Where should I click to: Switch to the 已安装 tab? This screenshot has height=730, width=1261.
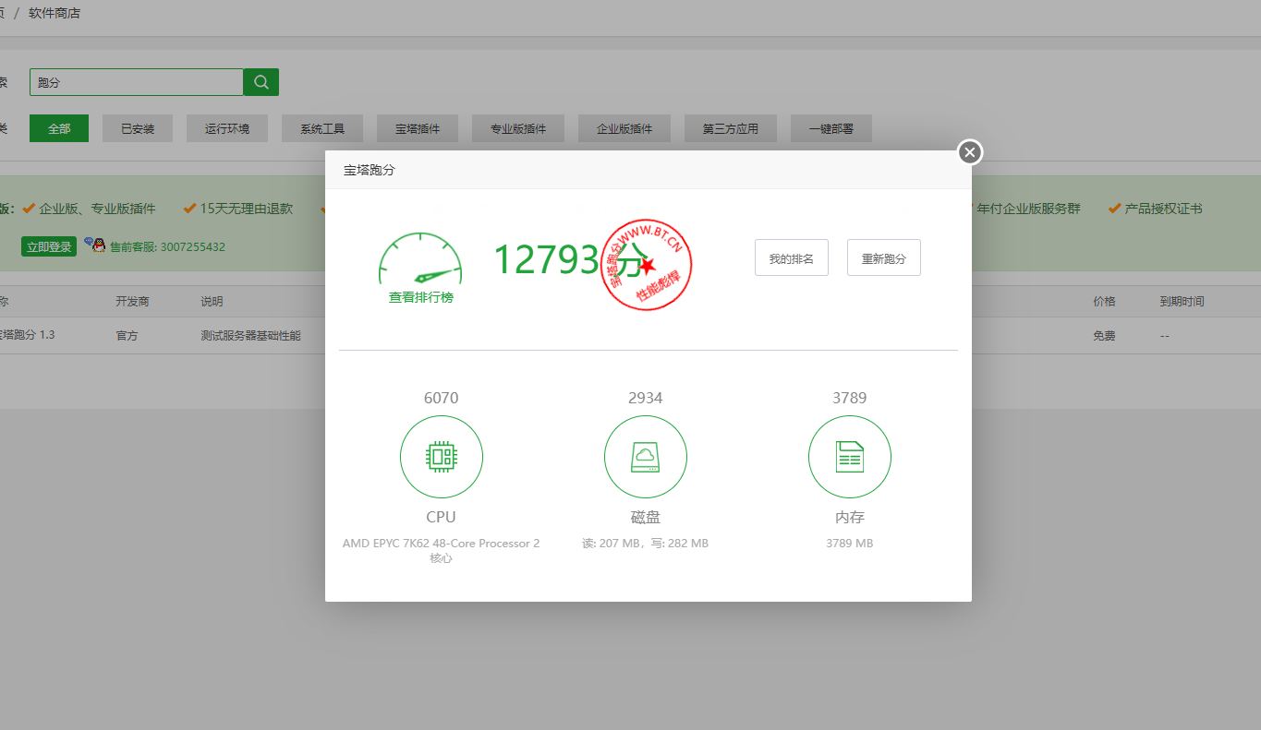(137, 128)
